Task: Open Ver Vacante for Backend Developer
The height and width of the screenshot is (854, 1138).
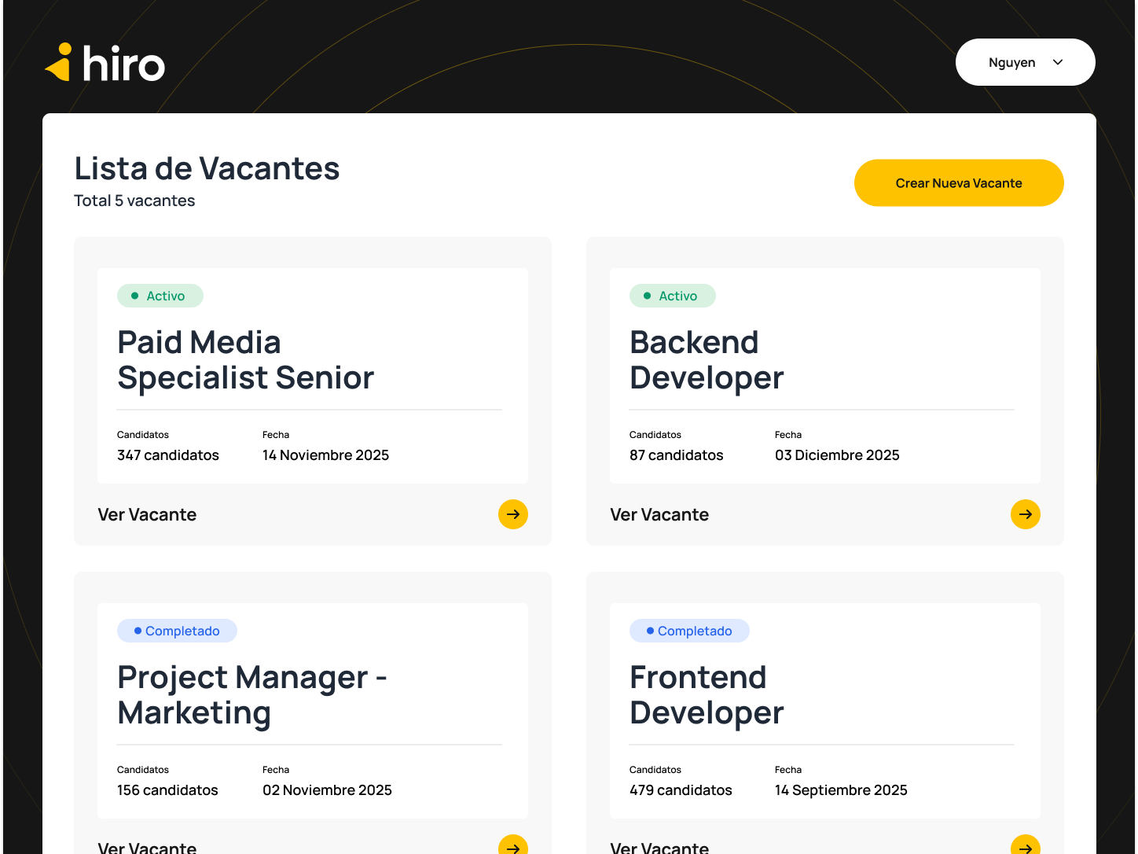Action: (x=659, y=514)
